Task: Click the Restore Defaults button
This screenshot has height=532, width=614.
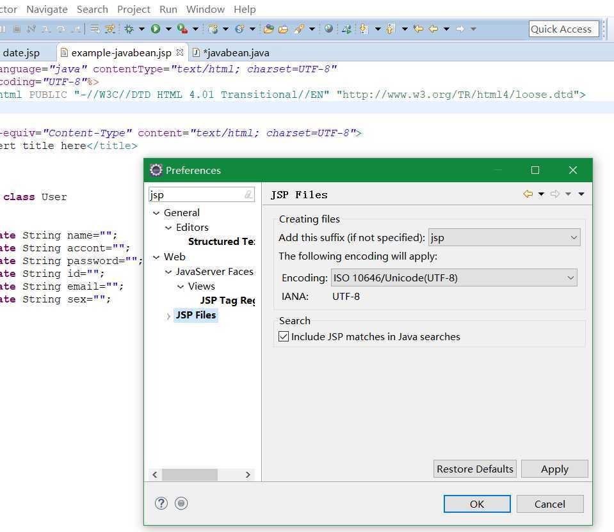Action: click(474, 469)
